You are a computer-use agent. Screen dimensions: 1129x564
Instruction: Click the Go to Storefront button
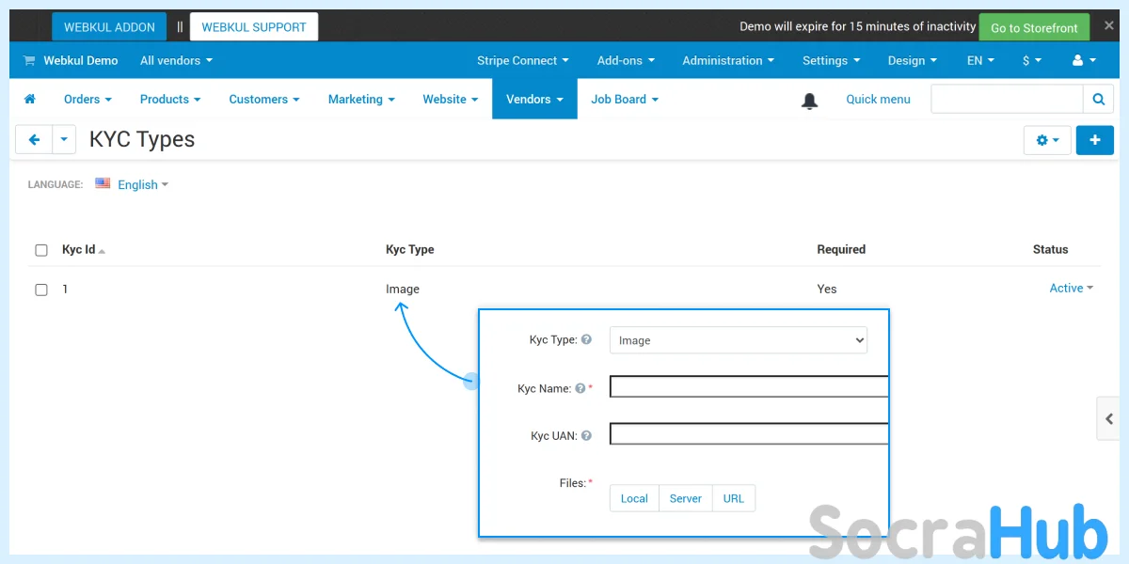pyautogui.click(x=1033, y=27)
